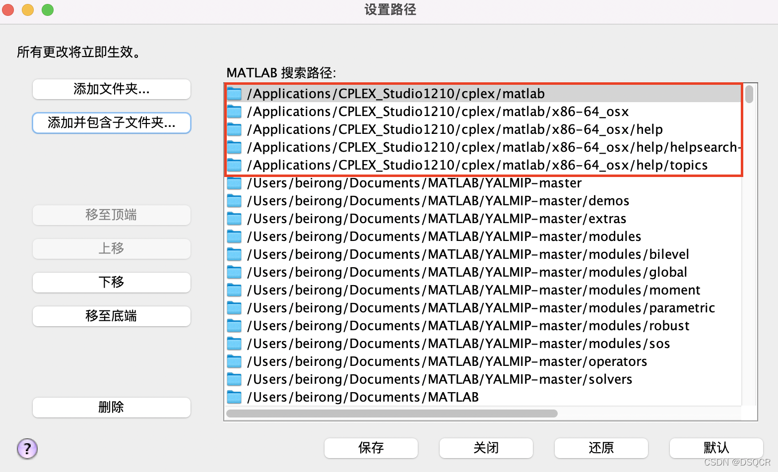Click folder icon of modules/parametric row
Viewport: 778px width, 472px height.
pos(234,308)
